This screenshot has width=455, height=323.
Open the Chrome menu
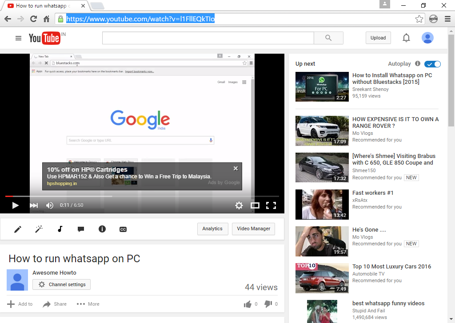[x=448, y=19]
